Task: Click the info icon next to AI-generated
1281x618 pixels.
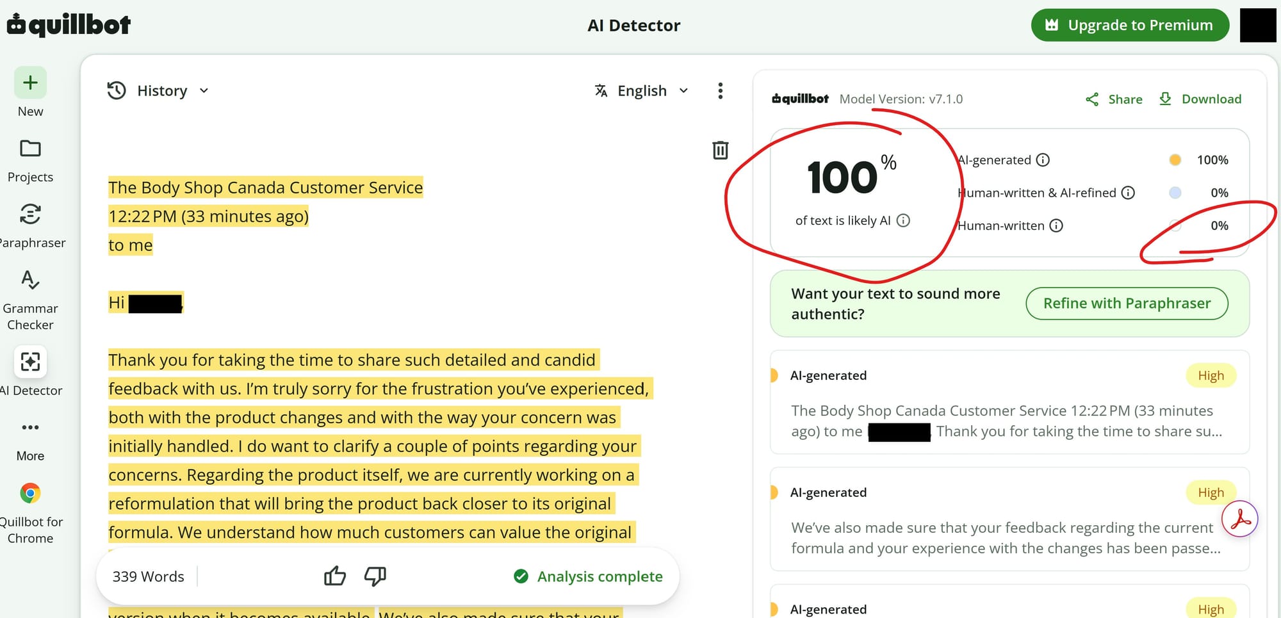Action: click(1043, 159)
